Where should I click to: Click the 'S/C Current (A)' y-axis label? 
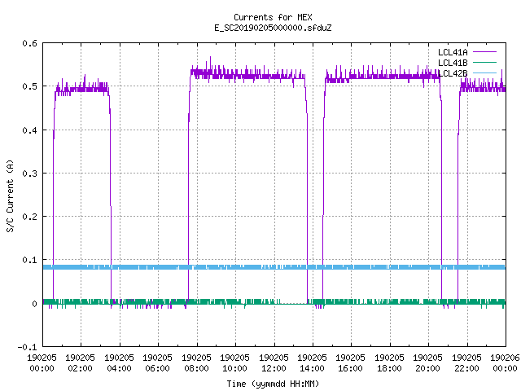pos(10,196)
